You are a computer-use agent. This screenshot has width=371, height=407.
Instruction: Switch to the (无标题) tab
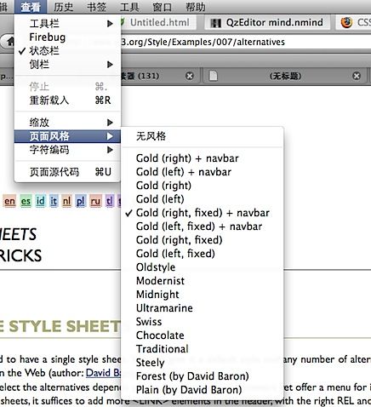285,76
